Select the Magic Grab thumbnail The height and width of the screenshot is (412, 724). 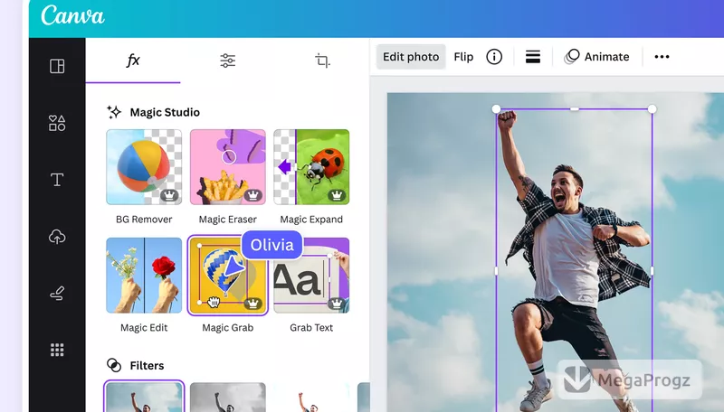[x=228, y=276]
